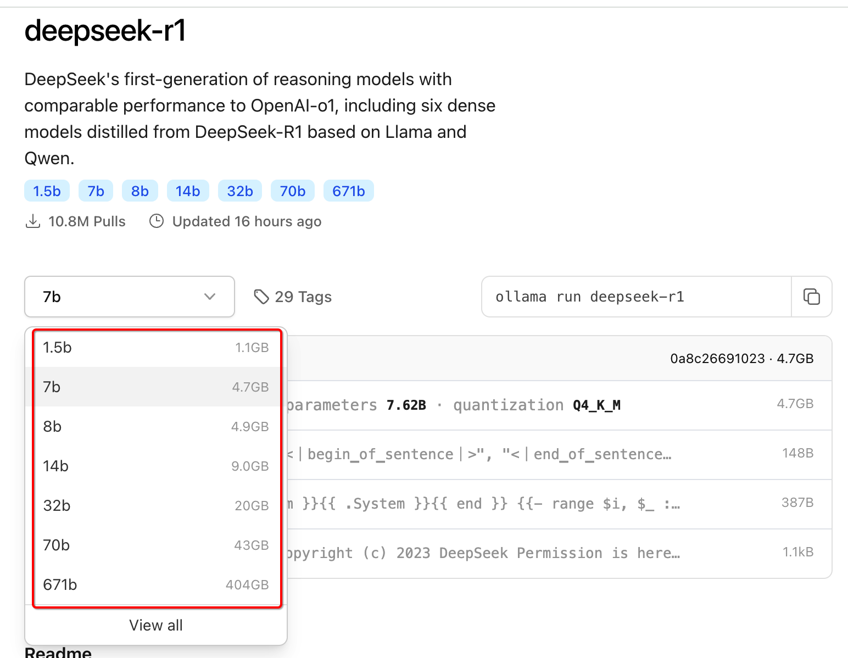Open the parameters 7.62B model row
The image size is (848, 658).
pos(559,405)
